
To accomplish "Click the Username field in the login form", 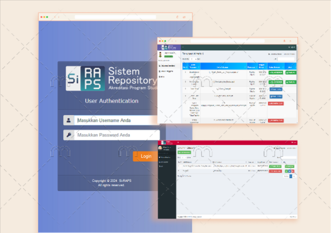I will (117, 120).
